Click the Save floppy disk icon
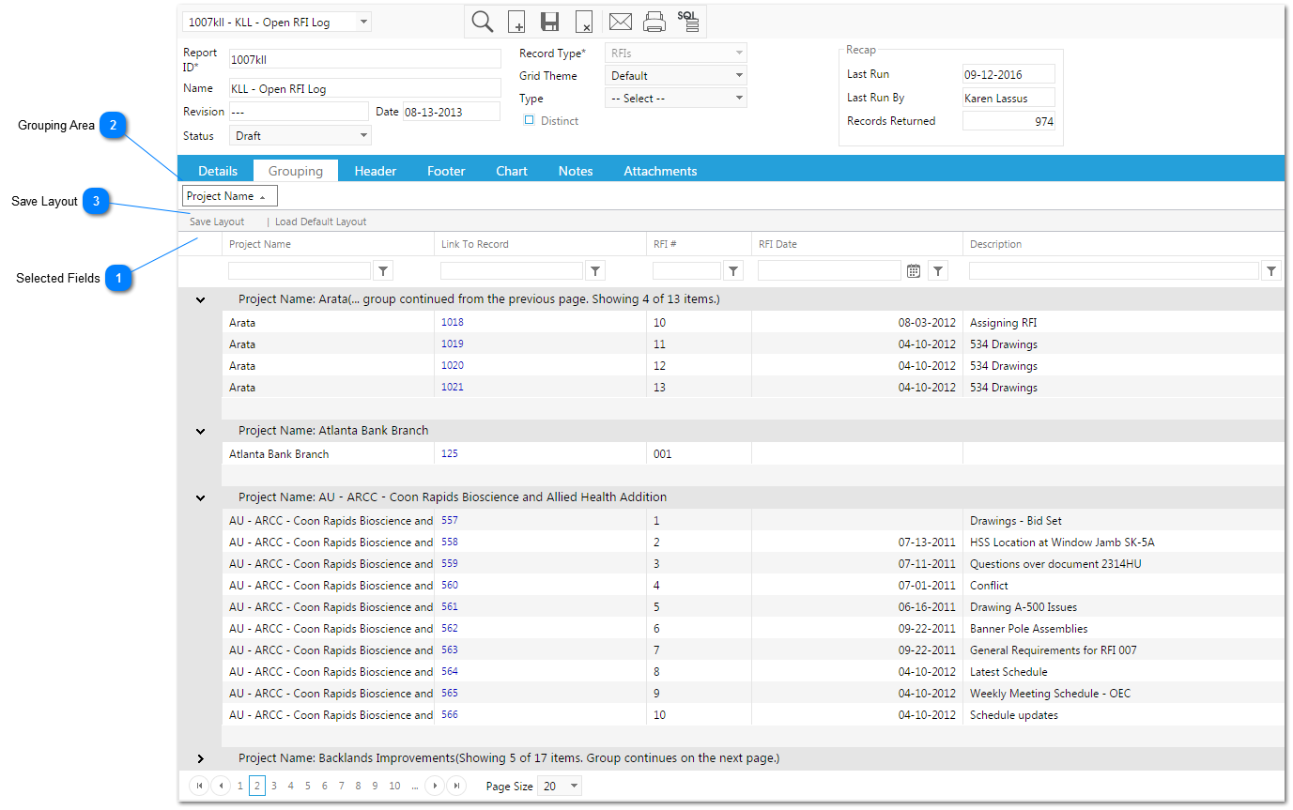The width and height of the screenshot is (1293, 810). pos(550,22)
